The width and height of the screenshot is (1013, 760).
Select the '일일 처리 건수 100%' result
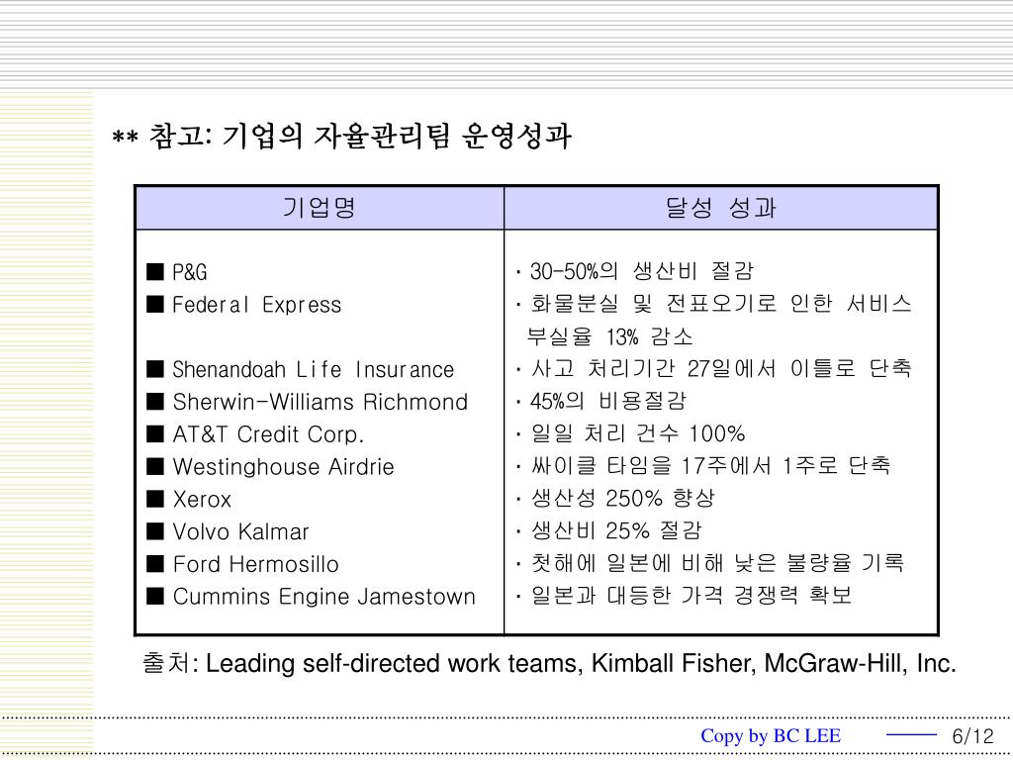coord(638,433)
